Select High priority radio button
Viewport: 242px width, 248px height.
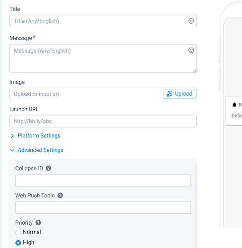(x=18, y=243)
